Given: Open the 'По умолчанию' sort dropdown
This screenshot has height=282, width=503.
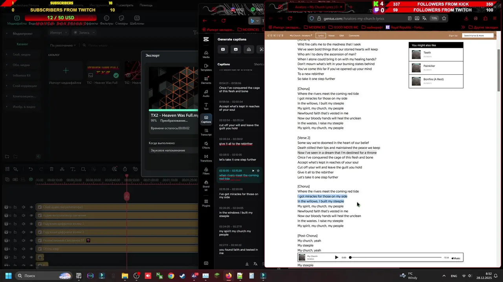Looking at the screenshot, I should (62, 45).
